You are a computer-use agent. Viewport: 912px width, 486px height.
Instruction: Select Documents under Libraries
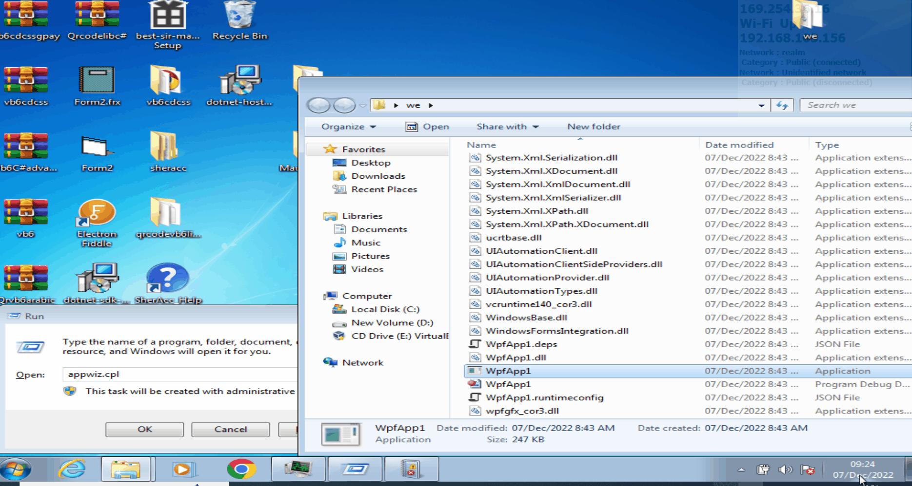click(379, 229)
